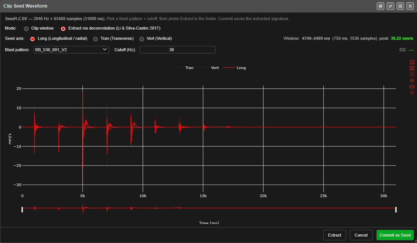Click the peak value 39.22 mm/s
The image size is (417, 243).
pyautogui.click(x=401, y=39)
